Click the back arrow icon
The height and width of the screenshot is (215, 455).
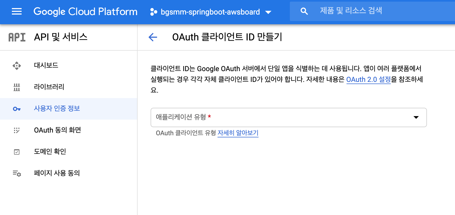tap(153, 37)
